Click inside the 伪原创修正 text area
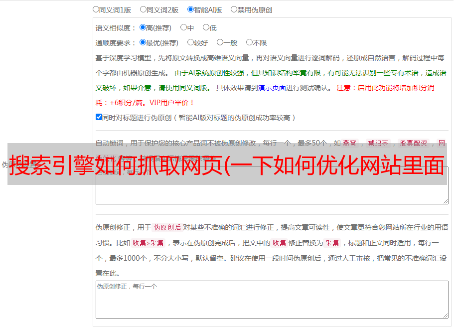Screen dimensions: 454x328 pyautogui.click(x=272, y=300)
